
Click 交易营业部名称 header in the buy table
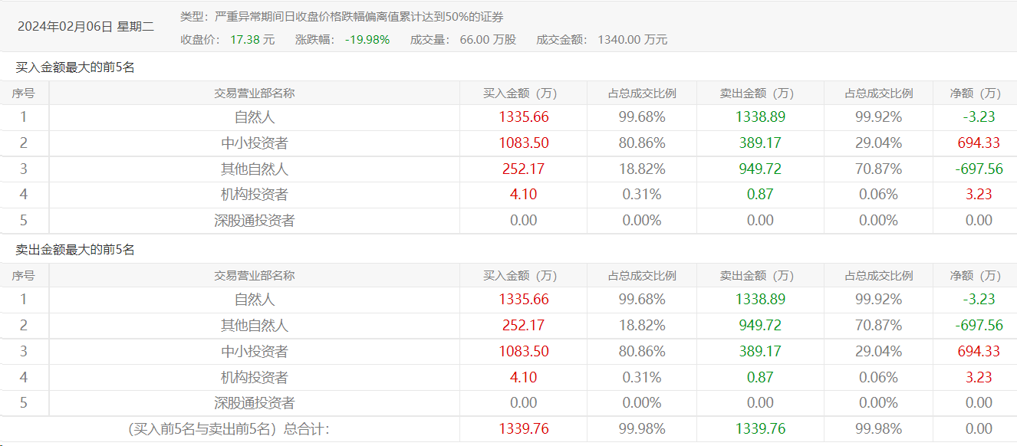(254, 93)
